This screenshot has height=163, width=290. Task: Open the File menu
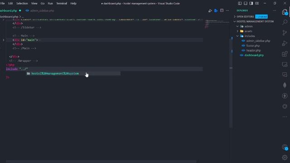point(3,3)
